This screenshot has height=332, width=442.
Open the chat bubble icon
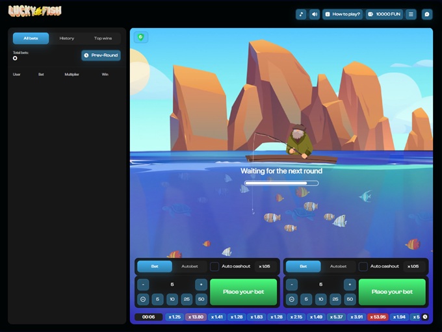(427, 14)
